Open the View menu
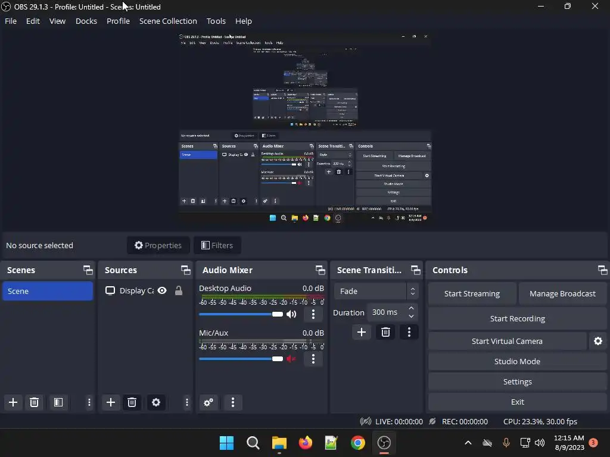 tap(57, 21)
